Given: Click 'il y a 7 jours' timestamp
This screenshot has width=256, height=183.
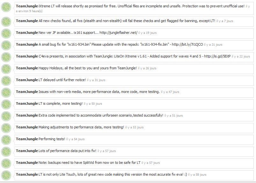Looking at the screenshot, I should coord(225,21).
